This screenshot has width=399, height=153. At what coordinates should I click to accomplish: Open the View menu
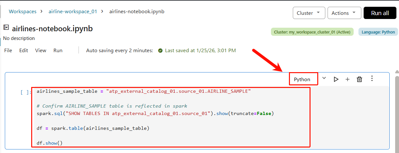(x=41, y=50)
